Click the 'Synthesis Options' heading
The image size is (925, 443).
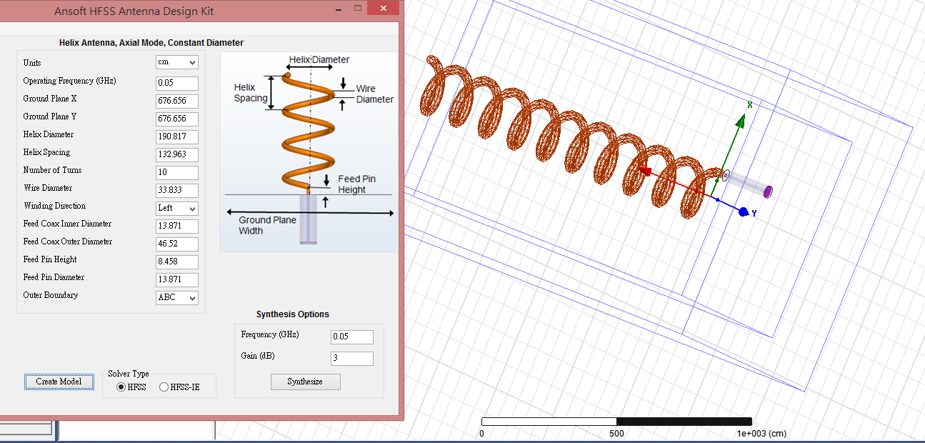coord(293,314)
